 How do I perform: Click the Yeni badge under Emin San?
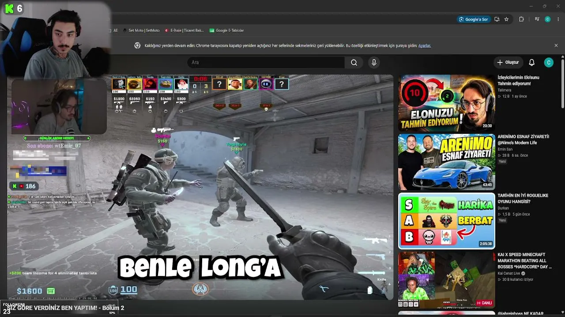[x=502, y=162]
